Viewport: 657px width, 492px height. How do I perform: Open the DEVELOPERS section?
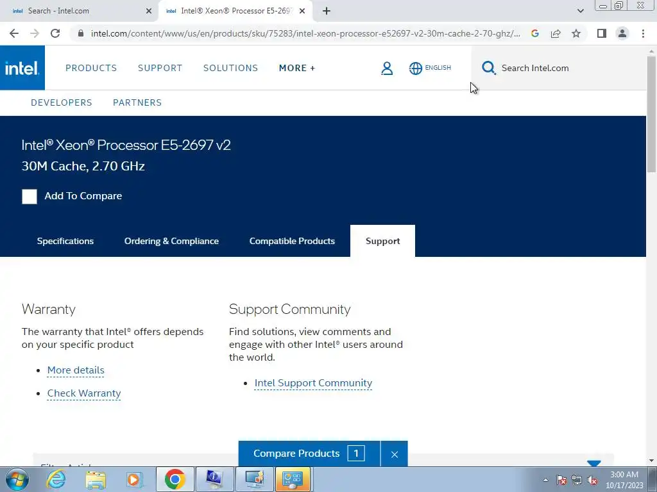(61, 102)
